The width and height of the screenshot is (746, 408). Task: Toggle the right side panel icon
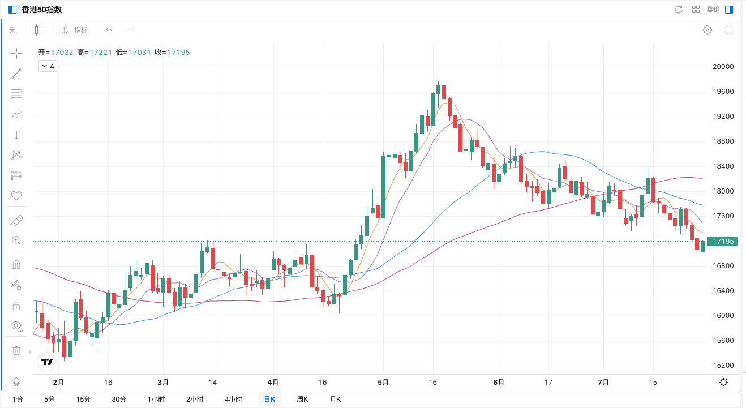click(x=730, y=9)
